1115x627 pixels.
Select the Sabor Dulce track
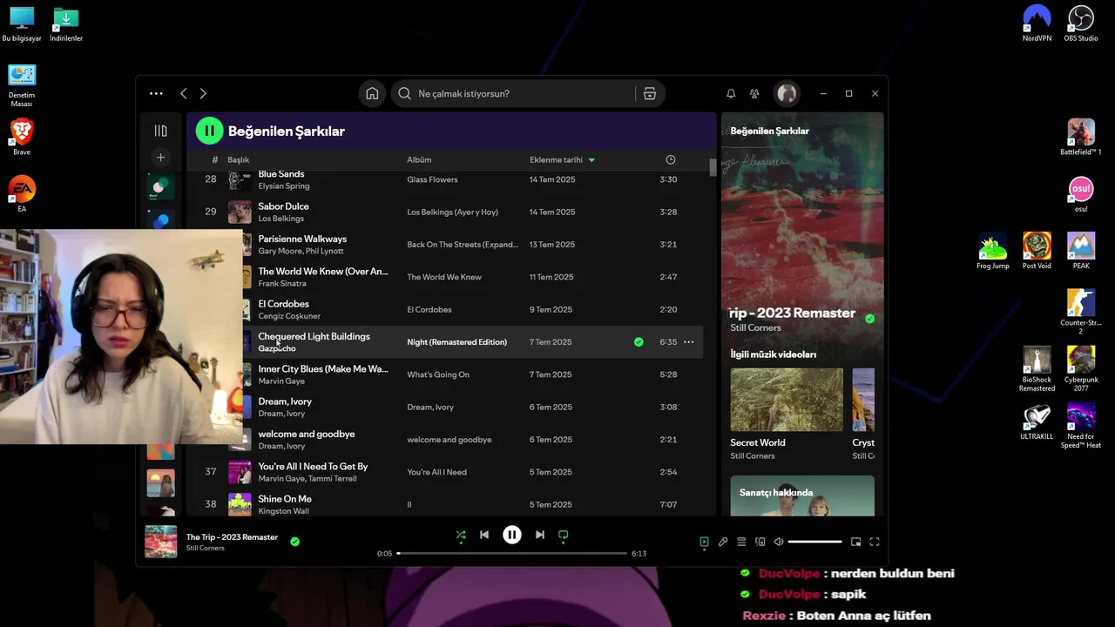click(x=449, y=212)
